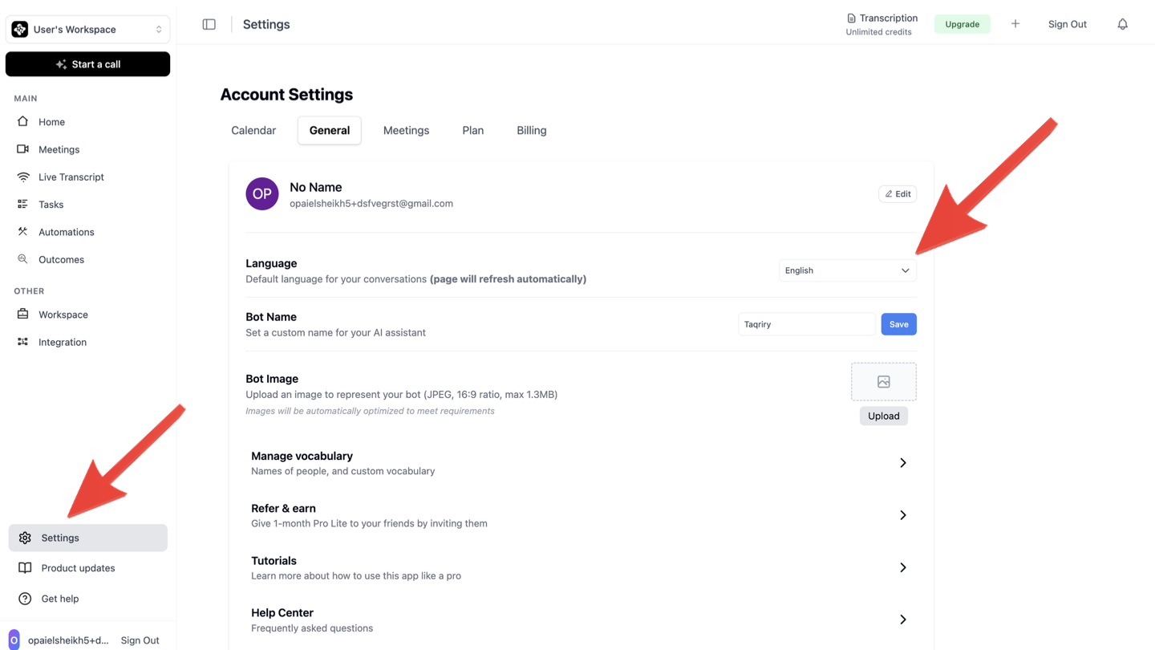Open the Billing tab
The height and width of the screenshot is (650, 1155).
point(531,130)
